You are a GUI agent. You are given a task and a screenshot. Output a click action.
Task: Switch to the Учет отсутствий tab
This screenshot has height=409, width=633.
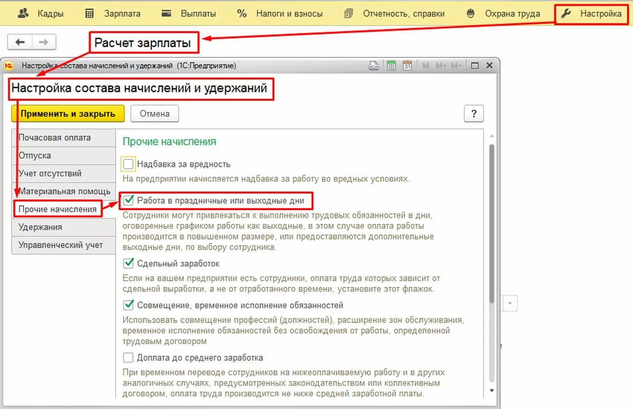63,174
